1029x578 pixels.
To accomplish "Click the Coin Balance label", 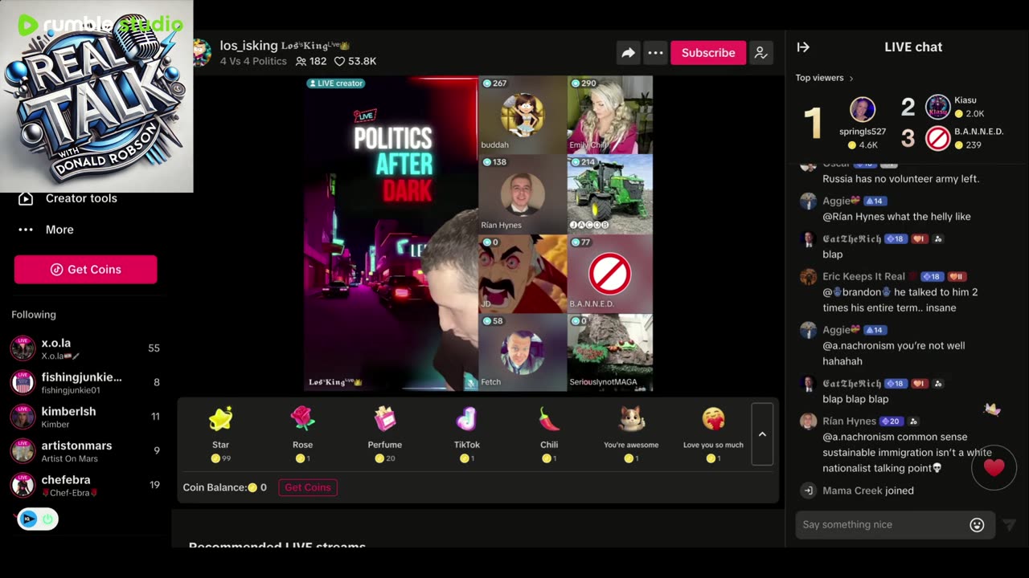I will click(x=214, y=487).
